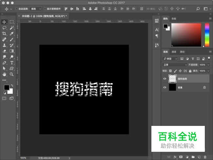Filter for type layers

pos(193,59)
